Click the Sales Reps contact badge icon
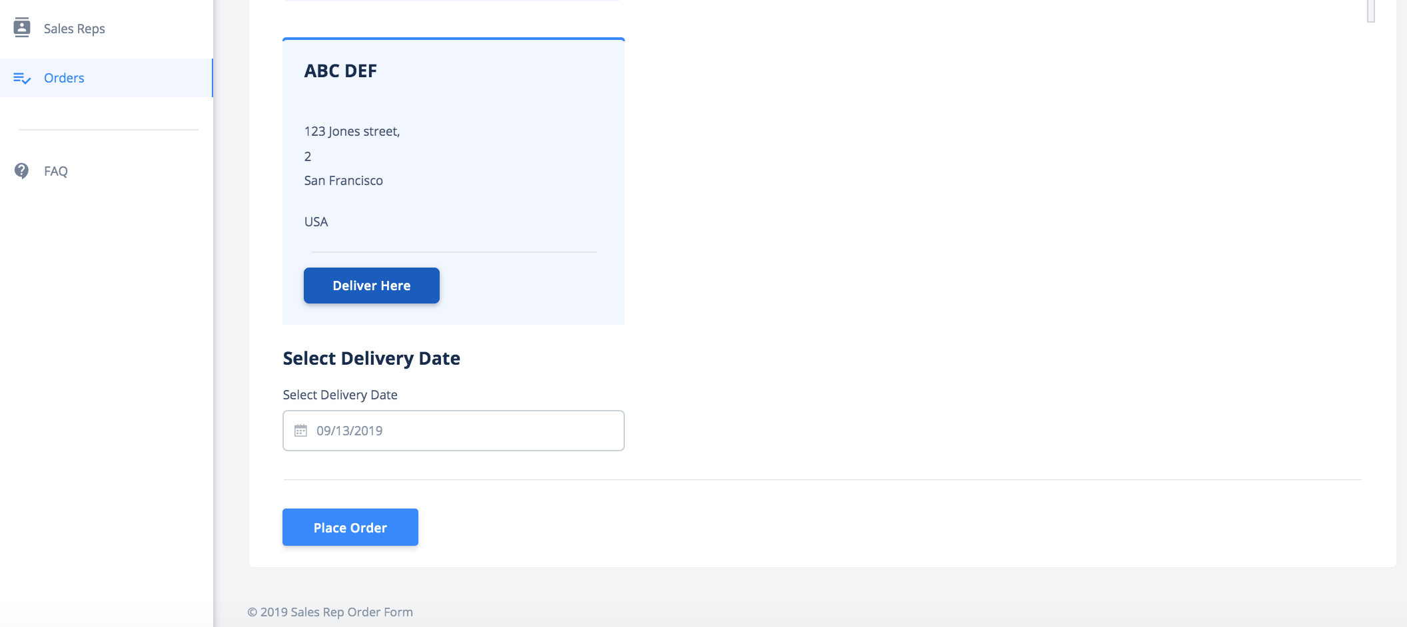Image resolution: width=1407 pixels, height=627 pixels. (22, 27)
